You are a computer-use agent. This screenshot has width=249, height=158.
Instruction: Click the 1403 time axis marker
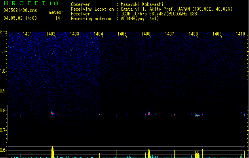(x=74, y=34)
